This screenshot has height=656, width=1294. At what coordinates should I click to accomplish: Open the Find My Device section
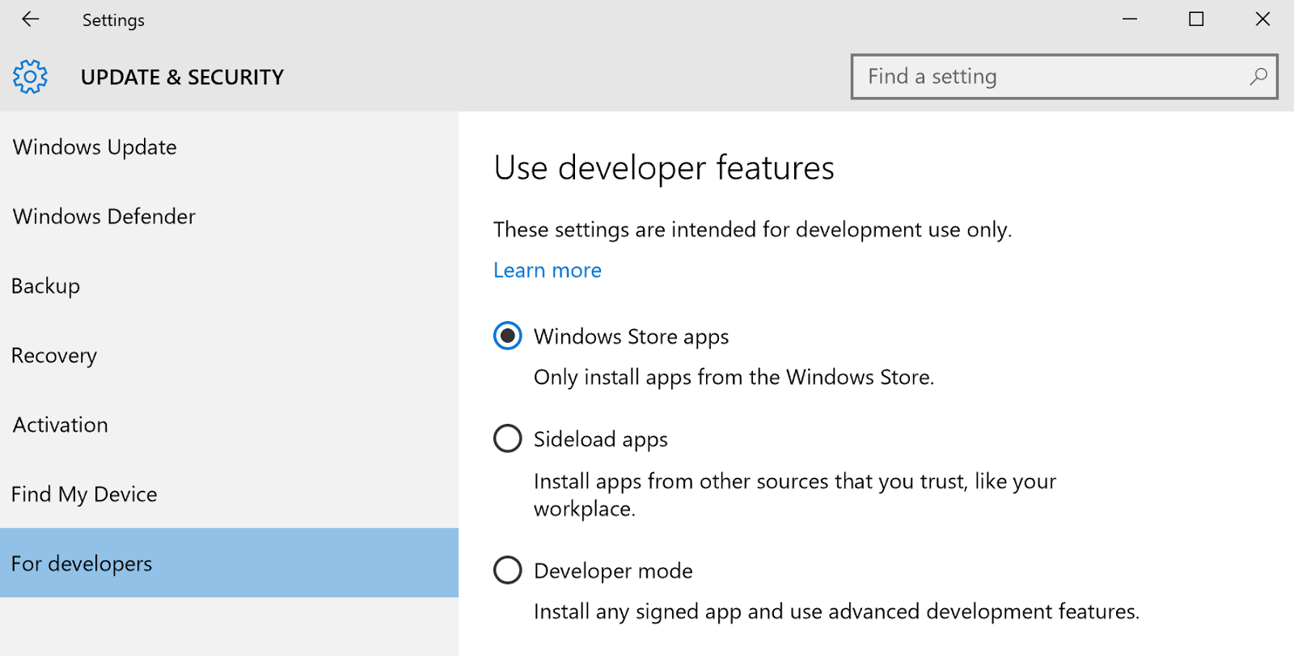229,494
